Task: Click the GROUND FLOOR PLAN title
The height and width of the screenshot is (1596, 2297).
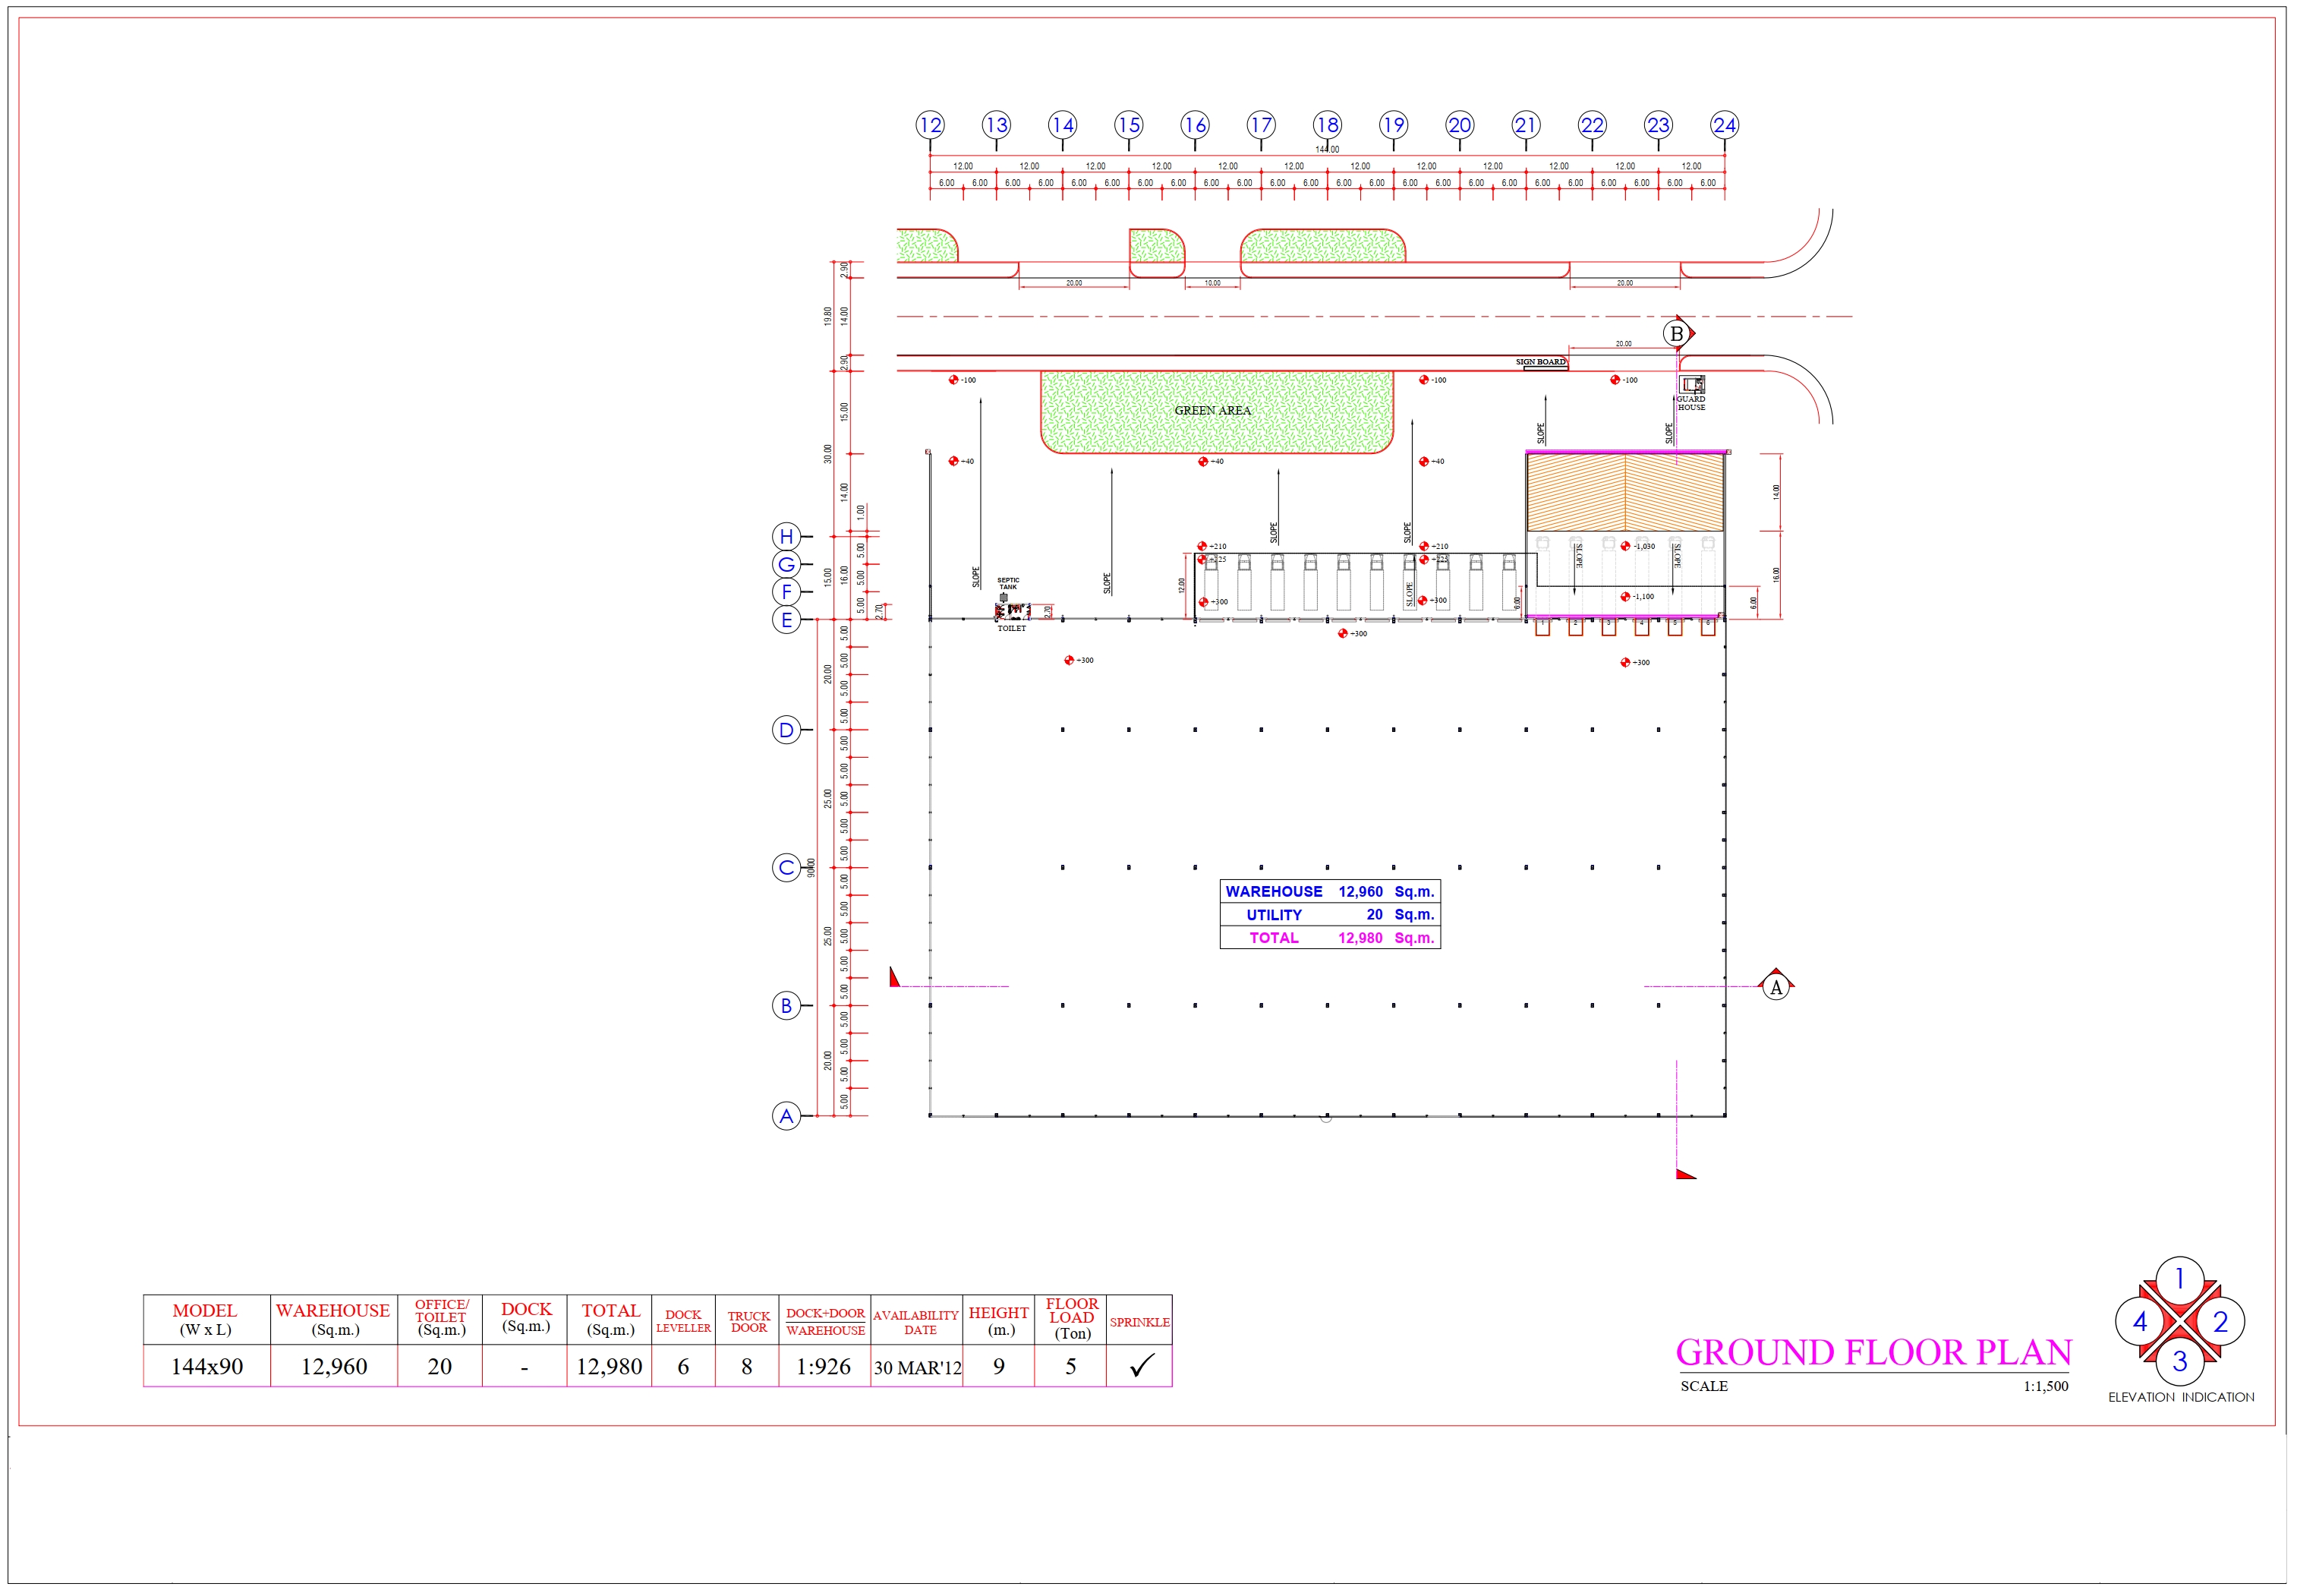Action: (x=1873, y=1352)
